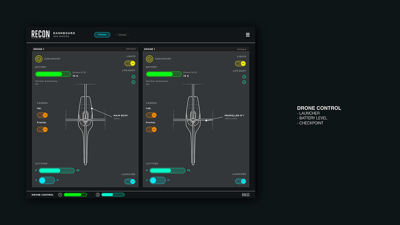Image resolution: width=400 pixels, height=225 pixels.
Task: Click Normal Autonomy text in left panel
Action: point(47,83)
